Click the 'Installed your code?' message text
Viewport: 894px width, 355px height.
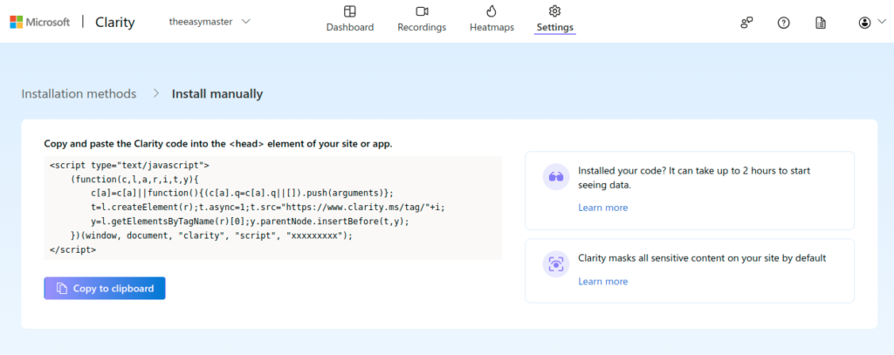coord(694,178)
